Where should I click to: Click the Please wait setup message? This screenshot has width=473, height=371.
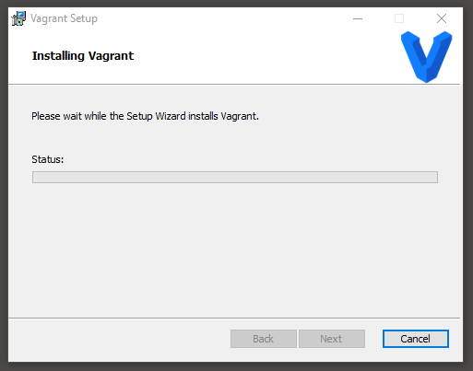[145, 116]
